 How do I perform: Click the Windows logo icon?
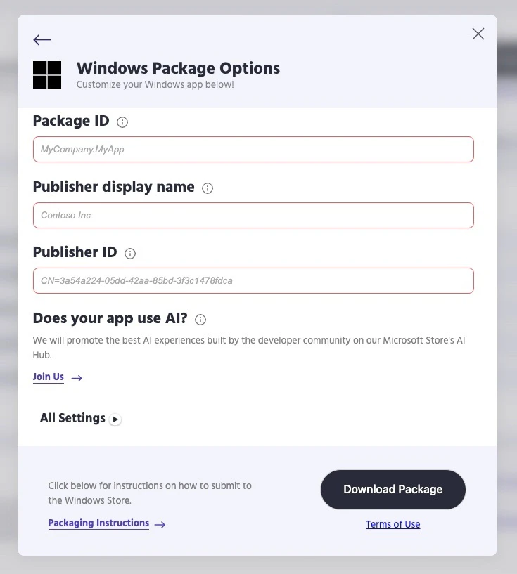(47, 75)
